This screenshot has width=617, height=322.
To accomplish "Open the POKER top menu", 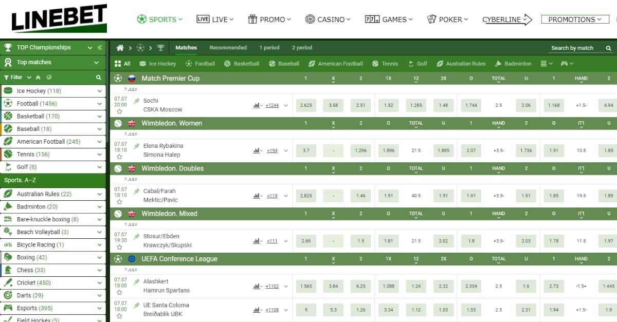I will pos(447,20).
